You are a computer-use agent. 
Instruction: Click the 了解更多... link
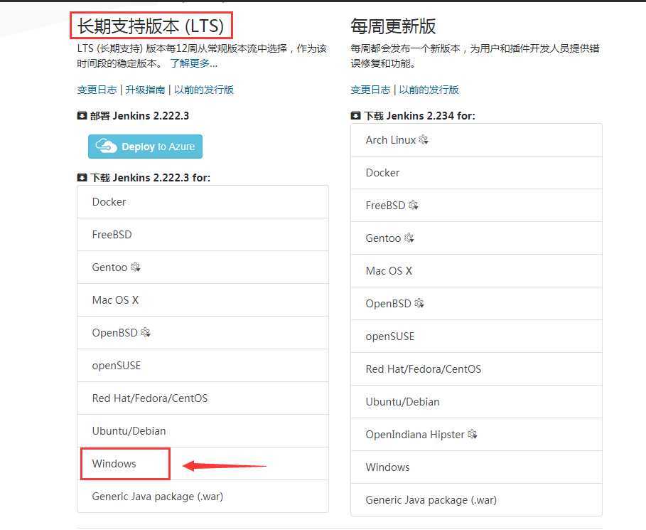pyautogui.click(x=193, y=63)
